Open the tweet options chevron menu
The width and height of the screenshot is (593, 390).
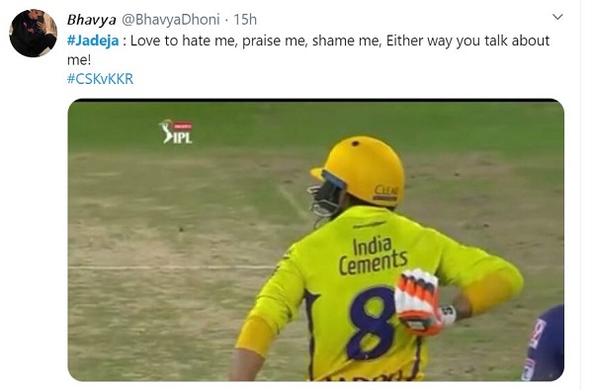click(557, 17)
